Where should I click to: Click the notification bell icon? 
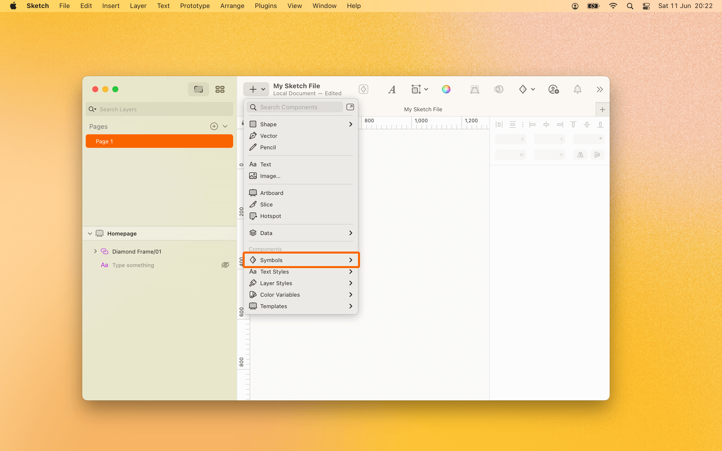coord(578,89)
